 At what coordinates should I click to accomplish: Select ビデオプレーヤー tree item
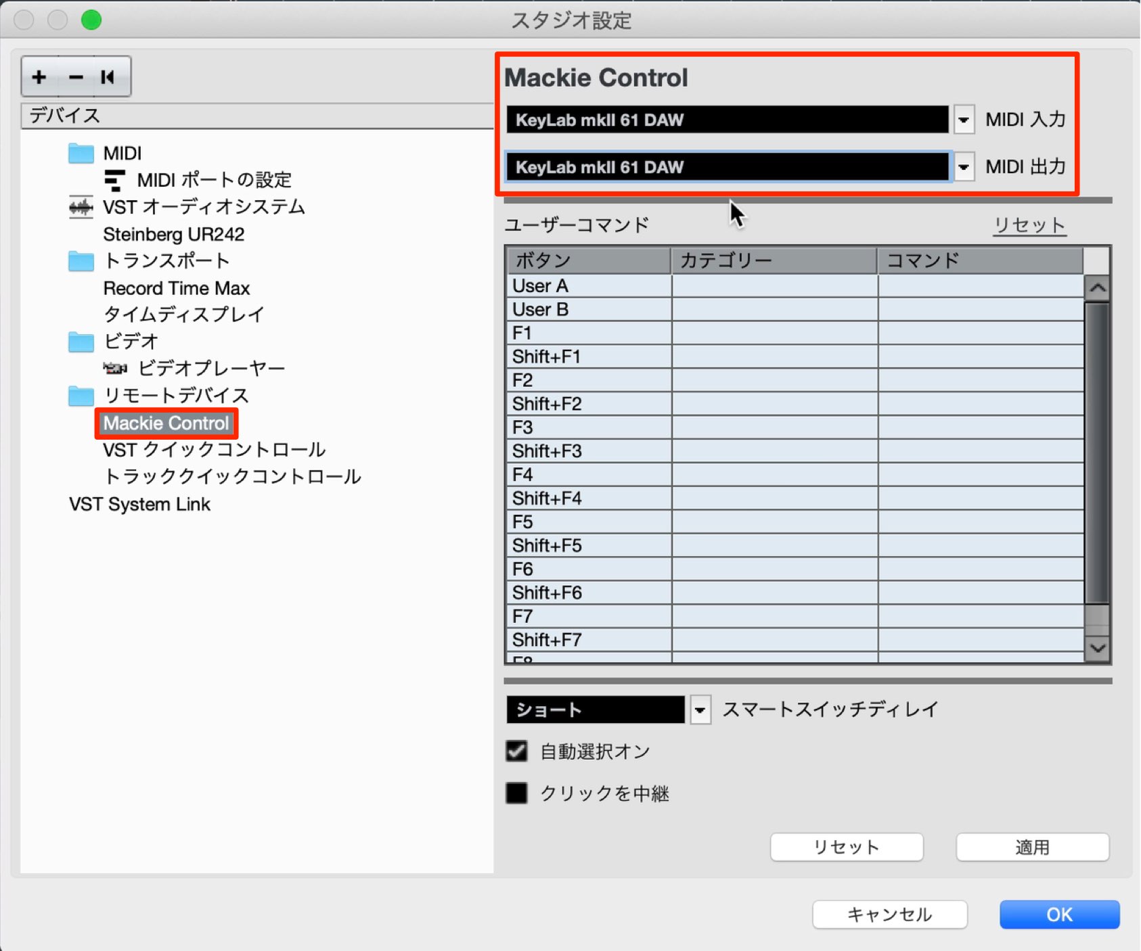pos(211,369)
